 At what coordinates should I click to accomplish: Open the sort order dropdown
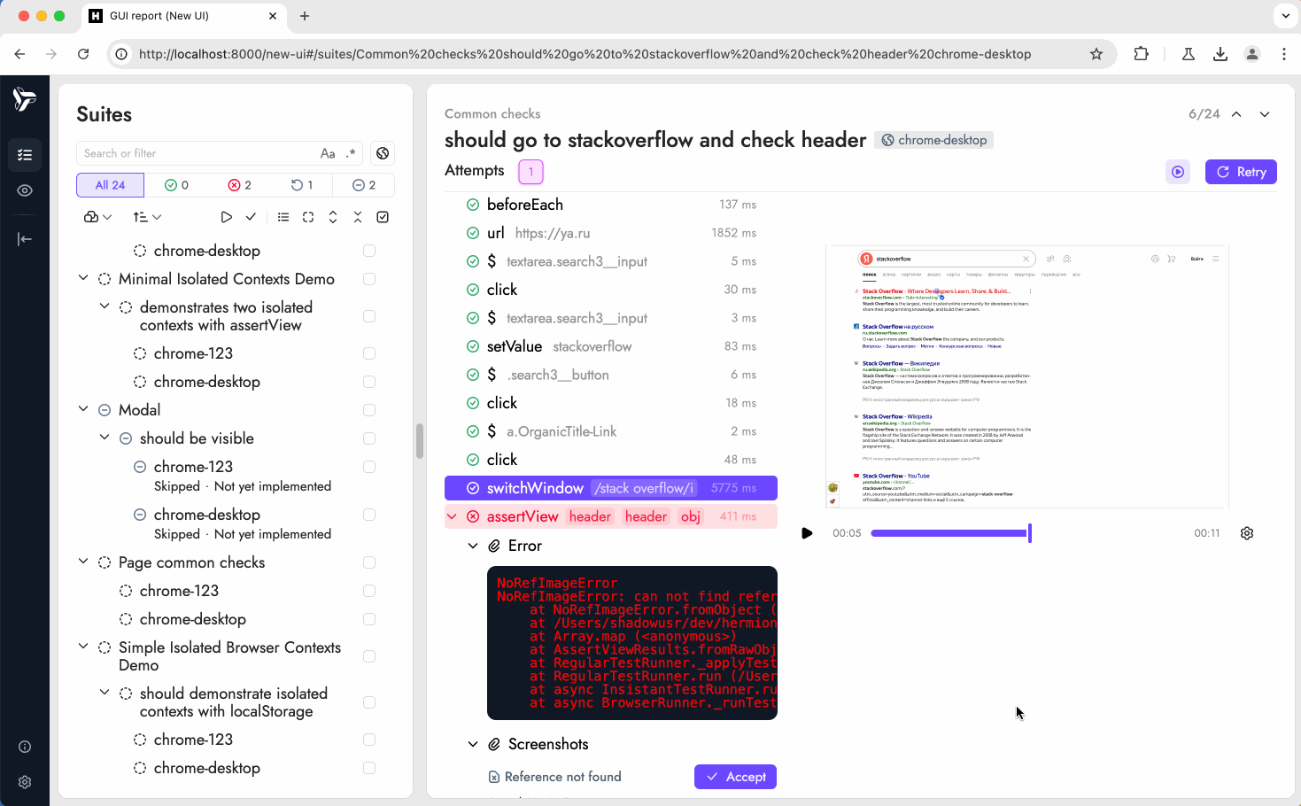coord(147,217)
